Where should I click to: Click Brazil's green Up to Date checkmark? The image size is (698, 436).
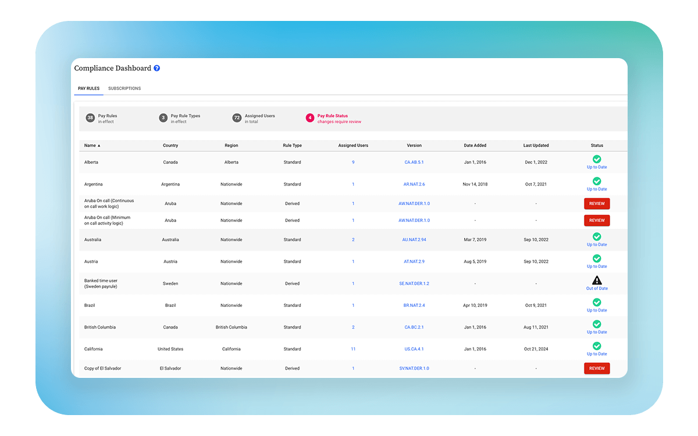(x=597, y=302)
